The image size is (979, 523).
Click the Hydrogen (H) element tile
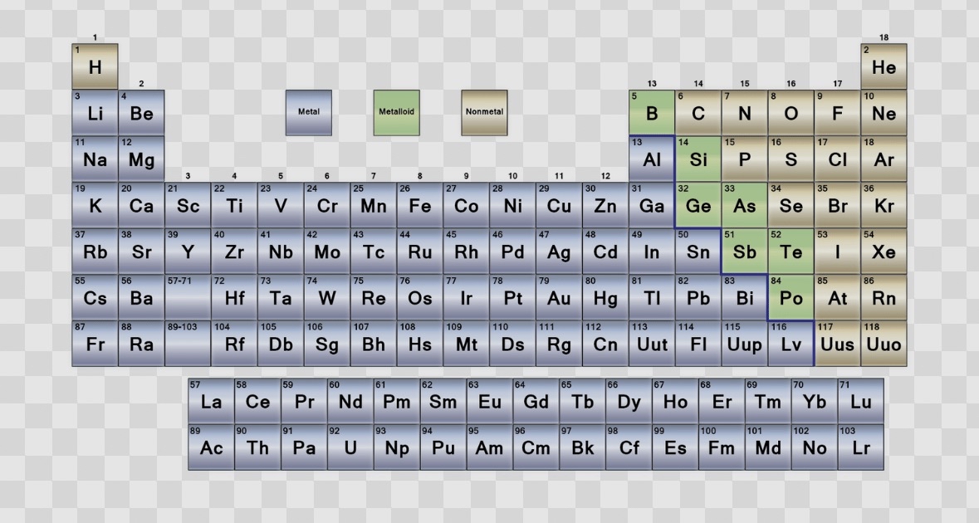(95, 66)
